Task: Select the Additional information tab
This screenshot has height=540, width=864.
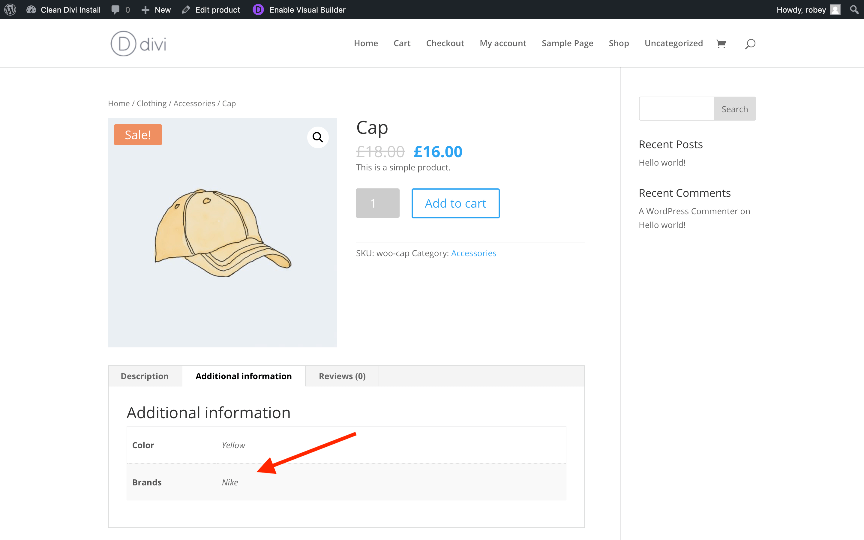Action: [x=244, y=376]
